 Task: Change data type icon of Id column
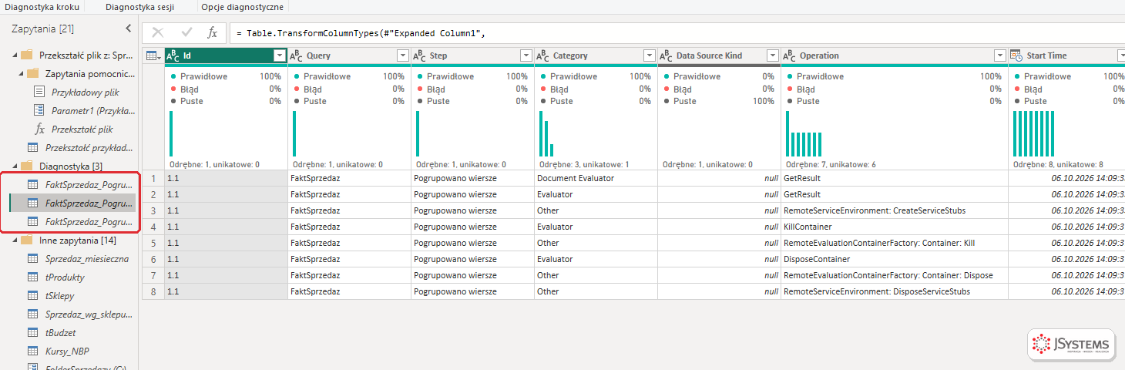173,55
